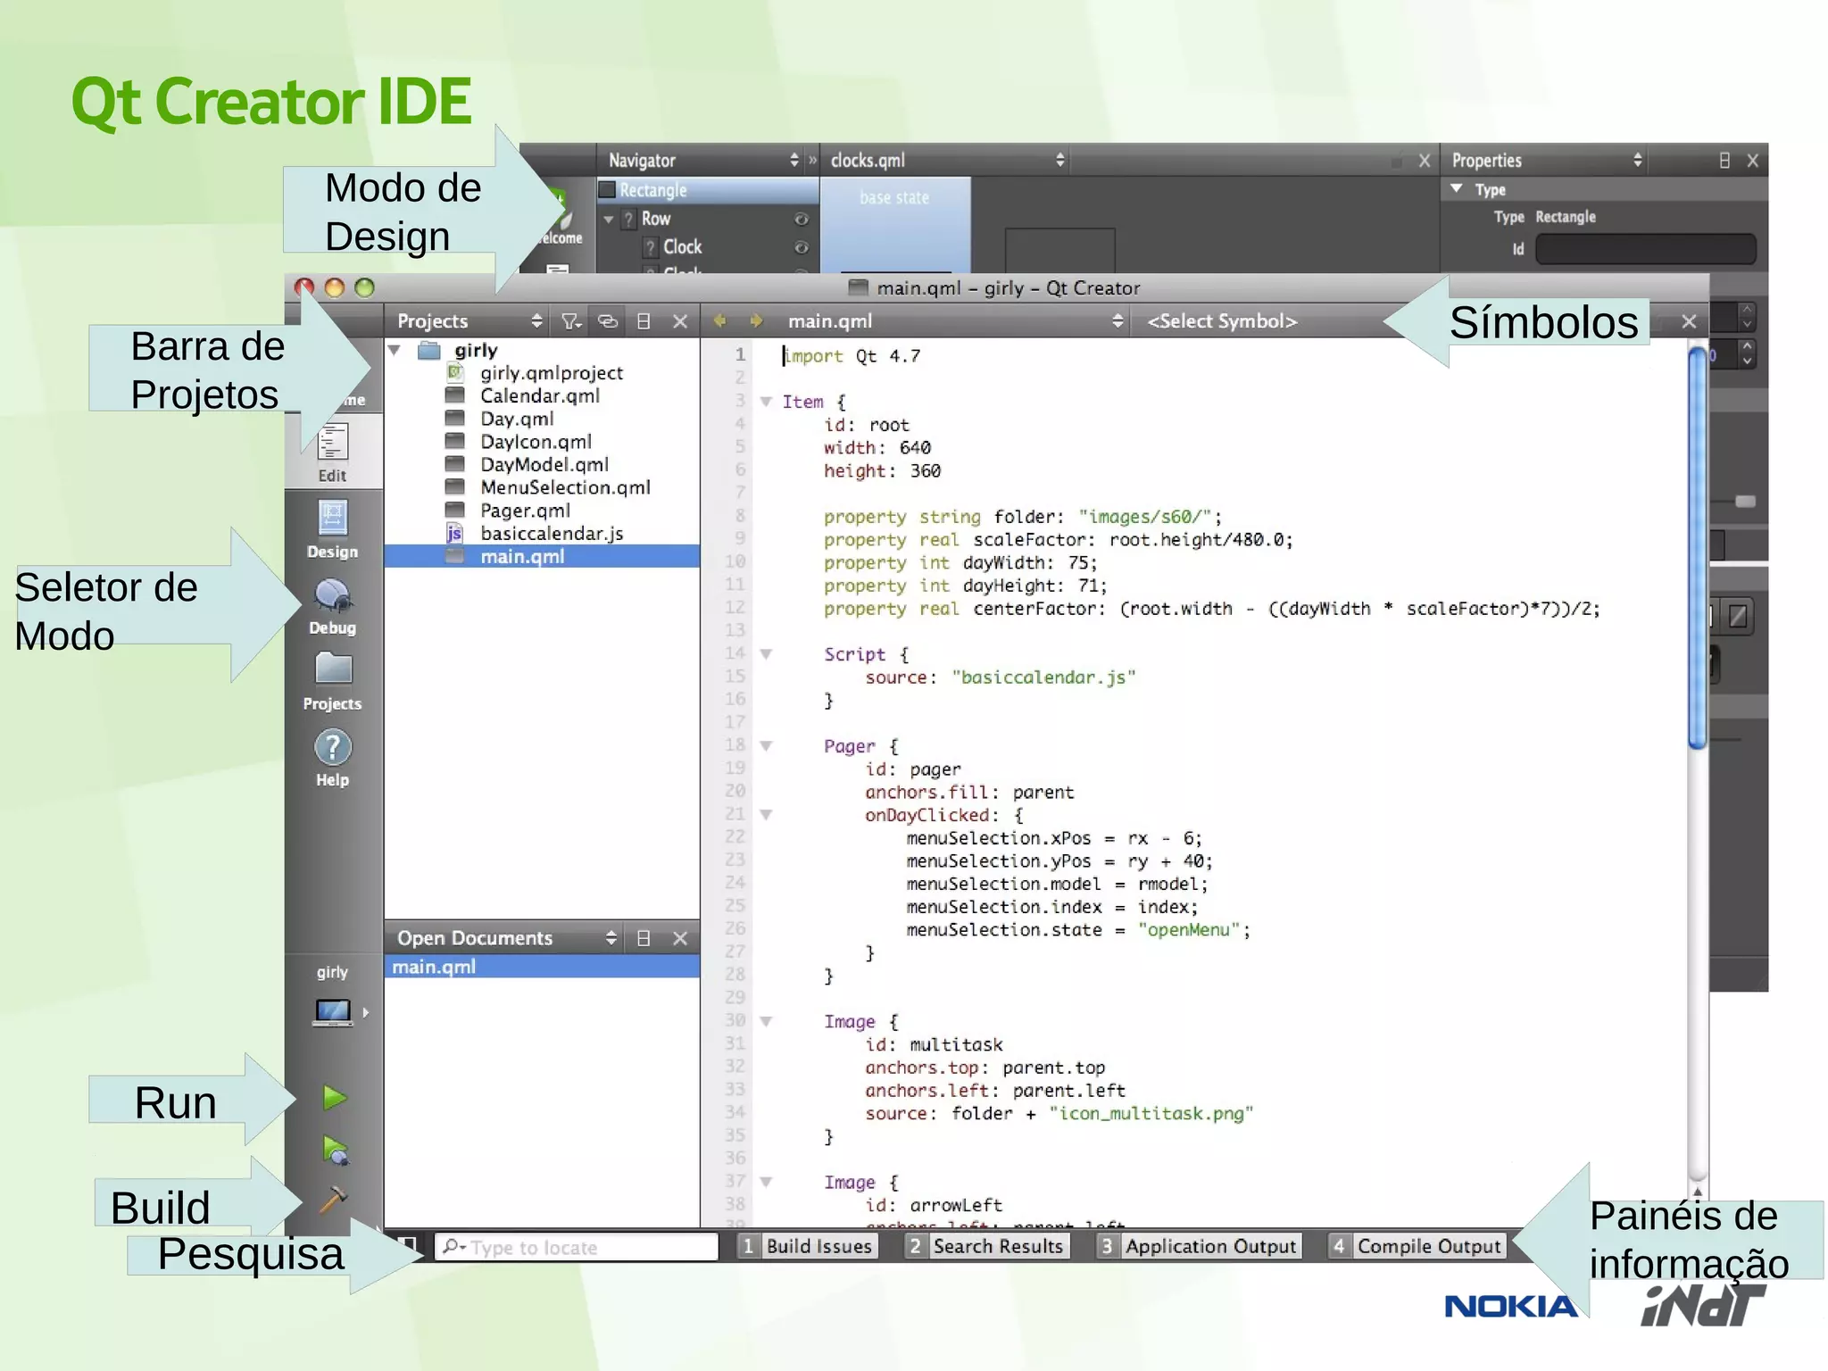The width and height of the screenshot is (1828, 1371).
Task: Open the main.qml file selector dropdown
Action: 1118,321
